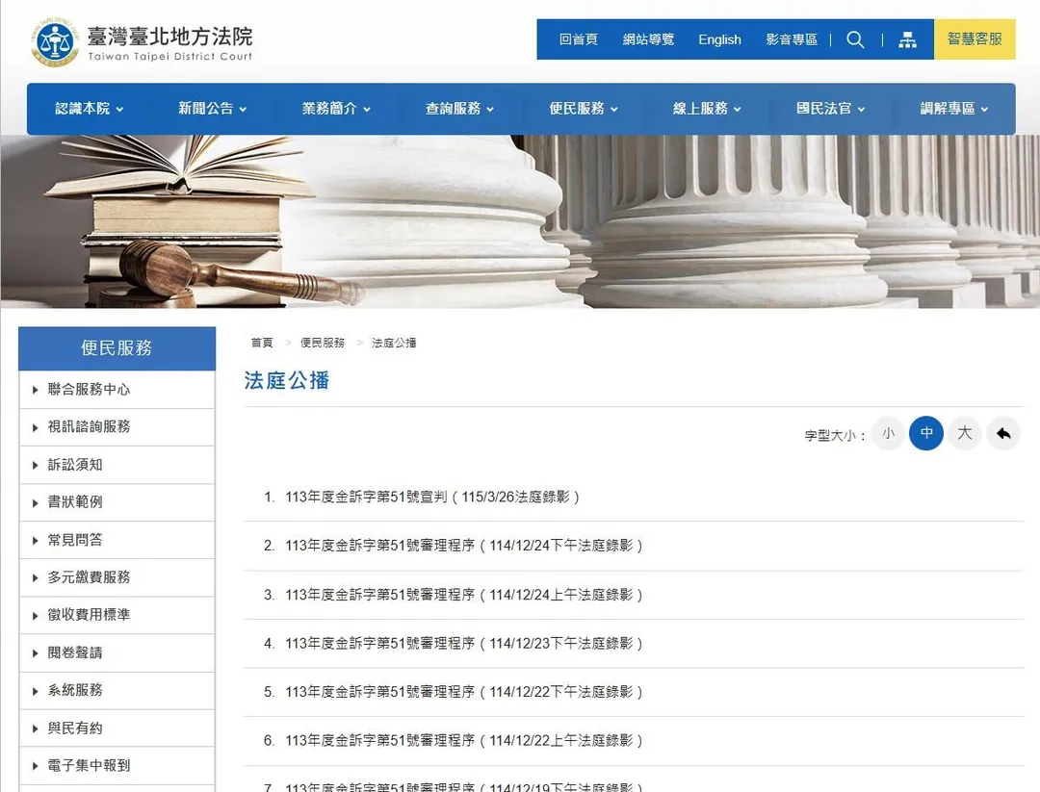Open the 宣判 115/3/26 court recording
Viewport: 1040px width, 792px height.
click(x=432, y=498)
